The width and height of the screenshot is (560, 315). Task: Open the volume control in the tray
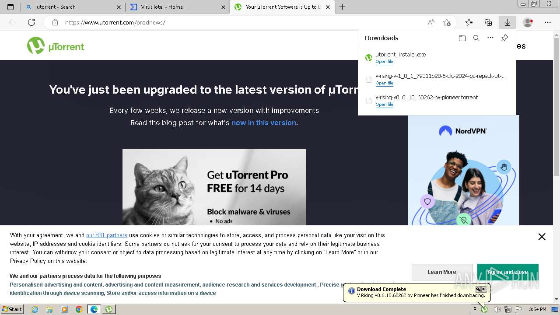497,309
